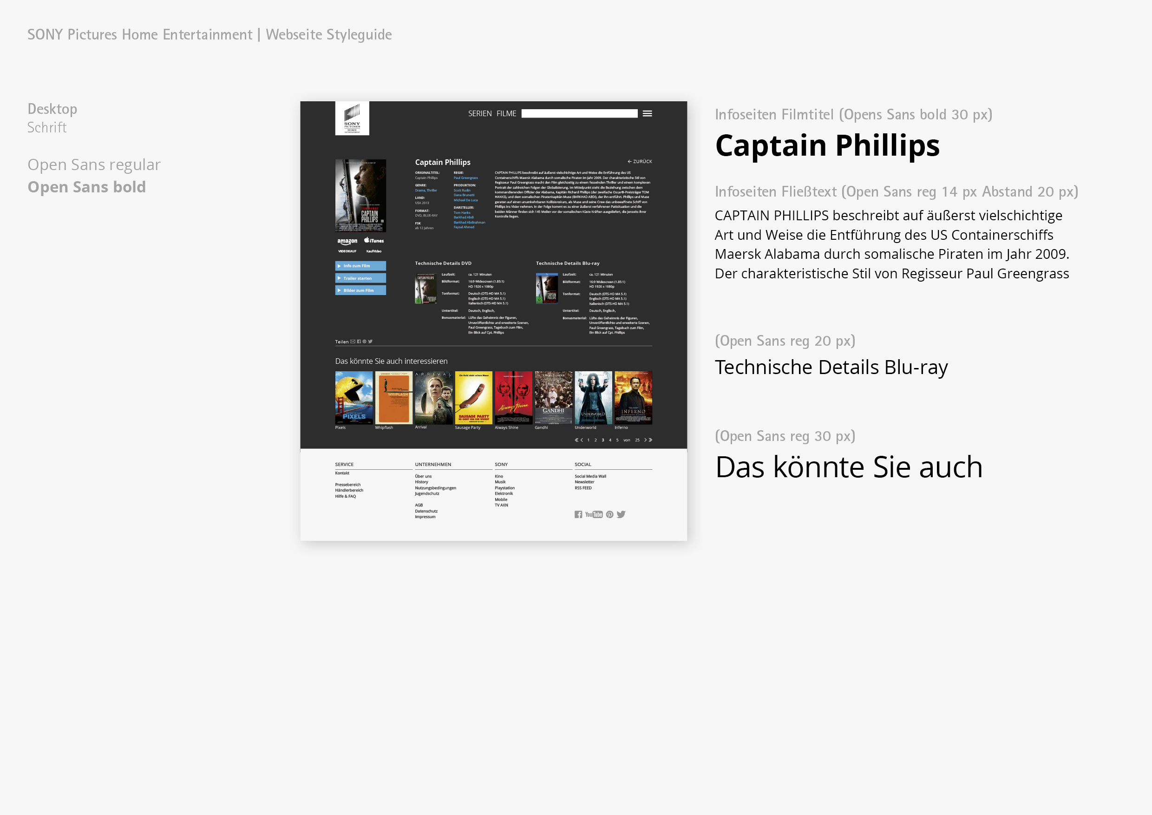1152x815 pixels.
Task: Open Datenschutz footer link
Action: pyautogui.click(x=426, y=512)
